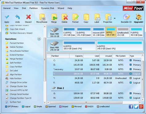The height and width of the screenshot is (114, 146).
Task: Select the F: NTFS partition block
Action: pyautogui.click(x=136, y=32)
